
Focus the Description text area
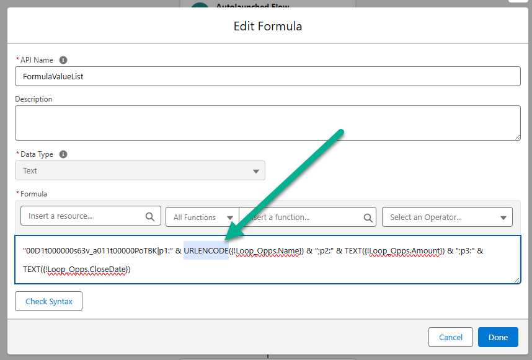(267, 123)
